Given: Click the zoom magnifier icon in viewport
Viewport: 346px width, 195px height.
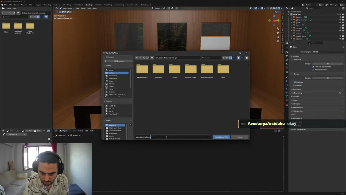Looking at the screenshot, I should pos(278,28).
